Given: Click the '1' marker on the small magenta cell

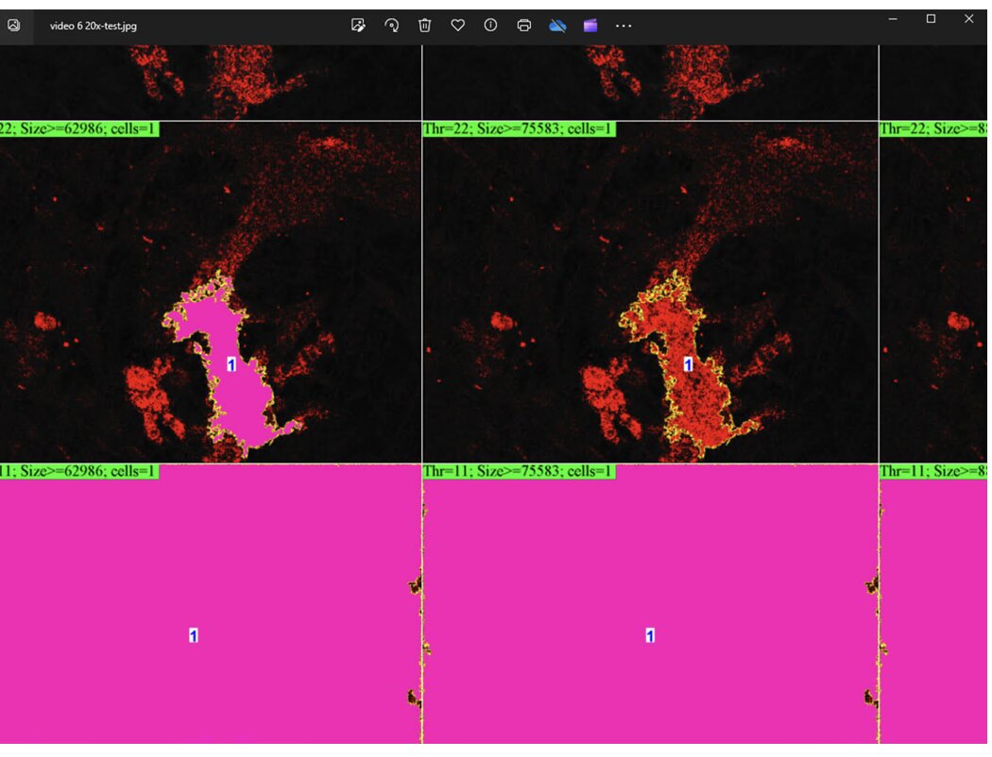Looking at the screenshot, I should point(231,363).
